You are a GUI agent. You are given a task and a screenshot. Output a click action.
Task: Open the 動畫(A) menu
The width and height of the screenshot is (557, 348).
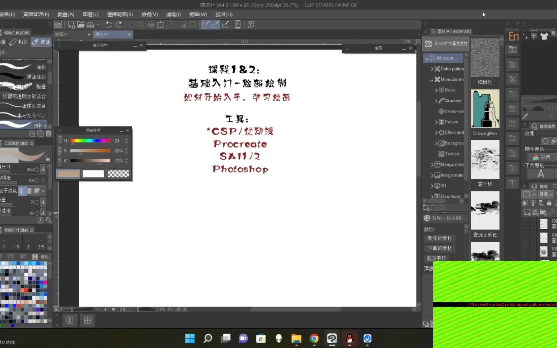pos(66,14)
